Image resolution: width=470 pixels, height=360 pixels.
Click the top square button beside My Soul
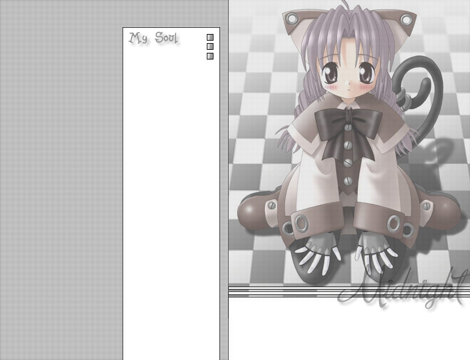click(210, 37)
